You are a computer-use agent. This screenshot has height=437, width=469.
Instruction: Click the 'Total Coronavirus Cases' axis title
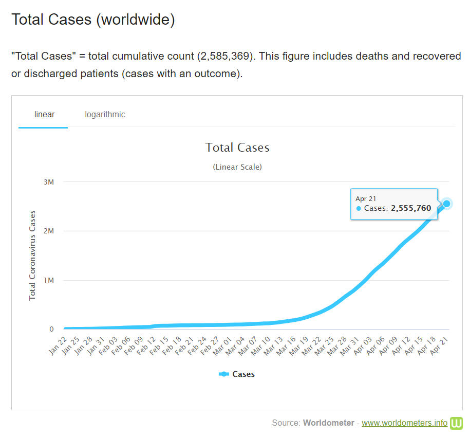point(32,255)
